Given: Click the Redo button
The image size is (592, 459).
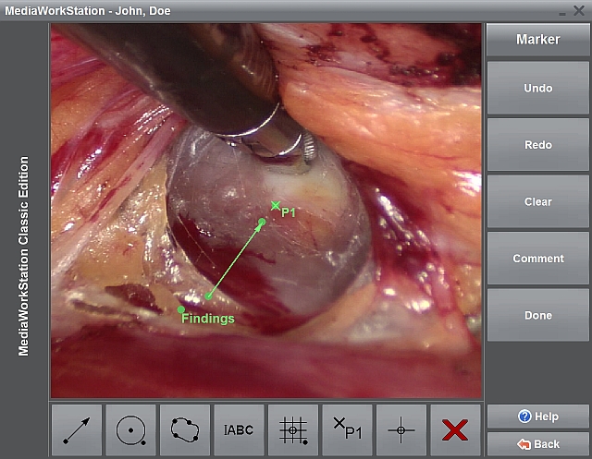Looking at the screenshot, I should click(538, 145).
